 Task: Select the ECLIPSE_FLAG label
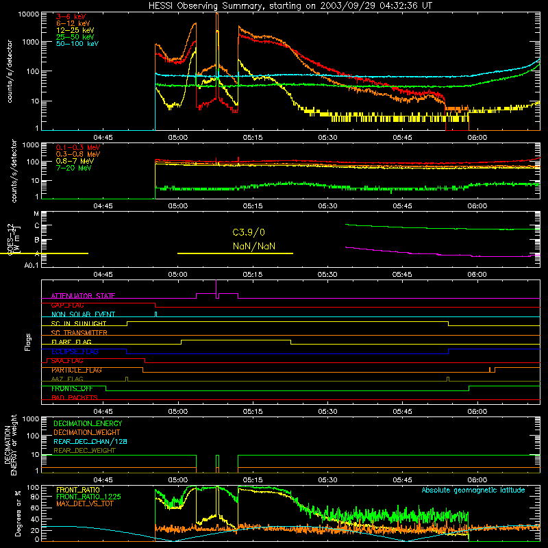(75, 351)
